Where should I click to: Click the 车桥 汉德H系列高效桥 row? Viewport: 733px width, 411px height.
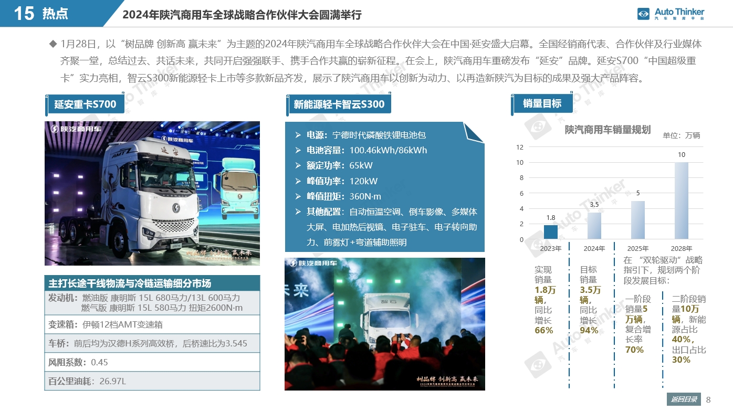pos(152,343)
